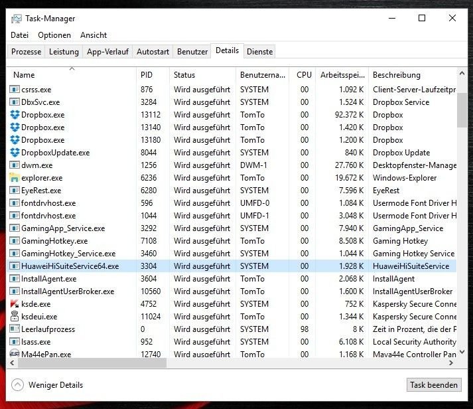The image size is (473, 409).
Task: Click the ksdeui.exe lock icon
Action: coord(15,316)
